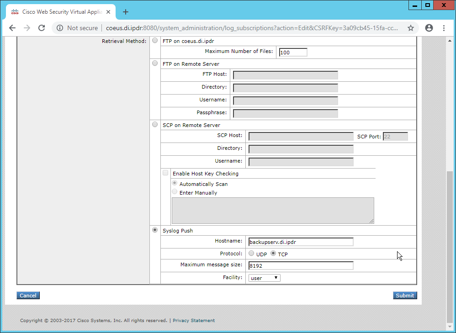456x333 pixels.
Task: Click the FTP Directory input field
Action: pos(286,88)
